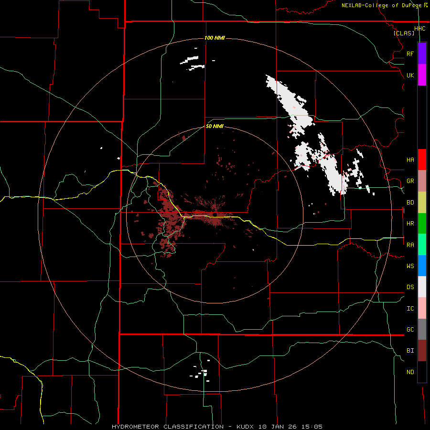The width and height of the screenshot is (430, 430).
Task: Click the GC legend label
Action: pos(410,329)
